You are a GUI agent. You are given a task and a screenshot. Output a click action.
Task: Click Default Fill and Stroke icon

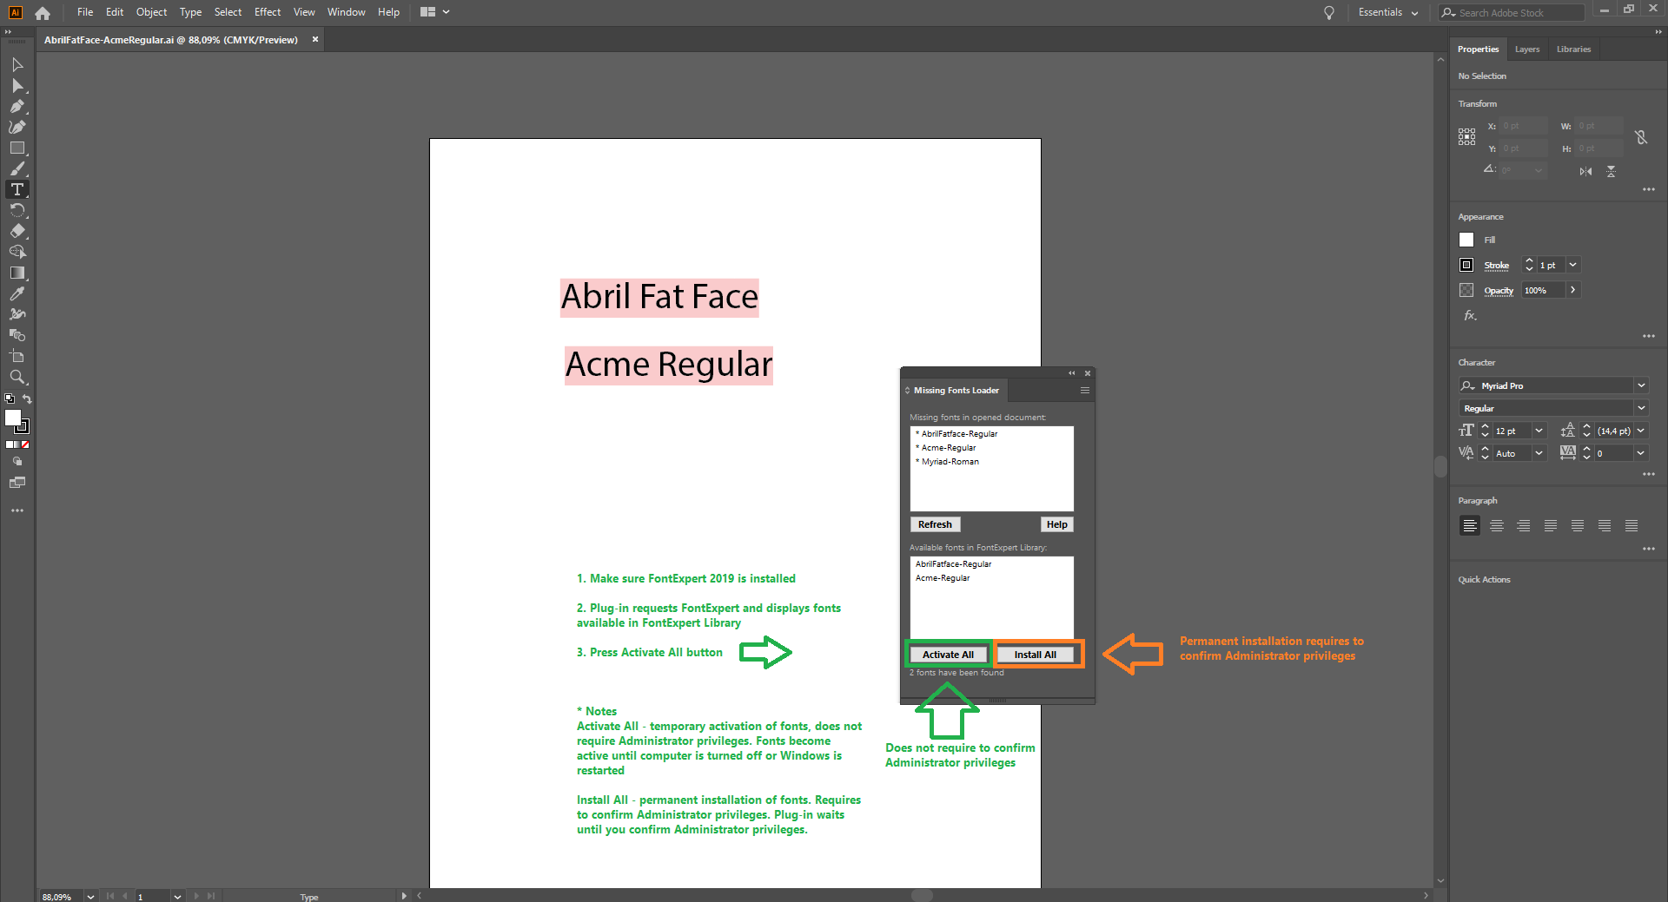click(10, 398)
